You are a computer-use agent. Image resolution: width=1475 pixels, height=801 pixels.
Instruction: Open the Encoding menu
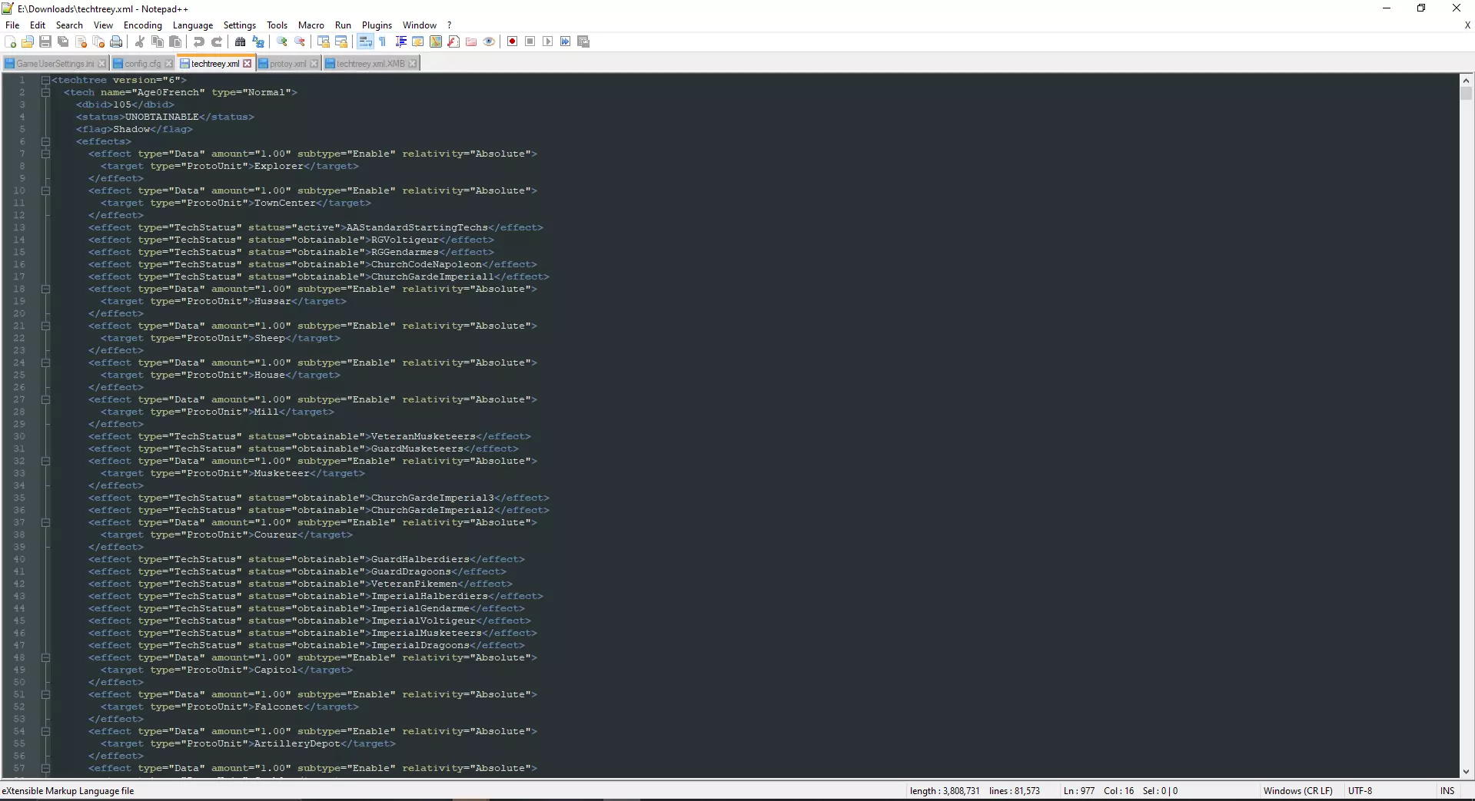click(x=143, y=25)
